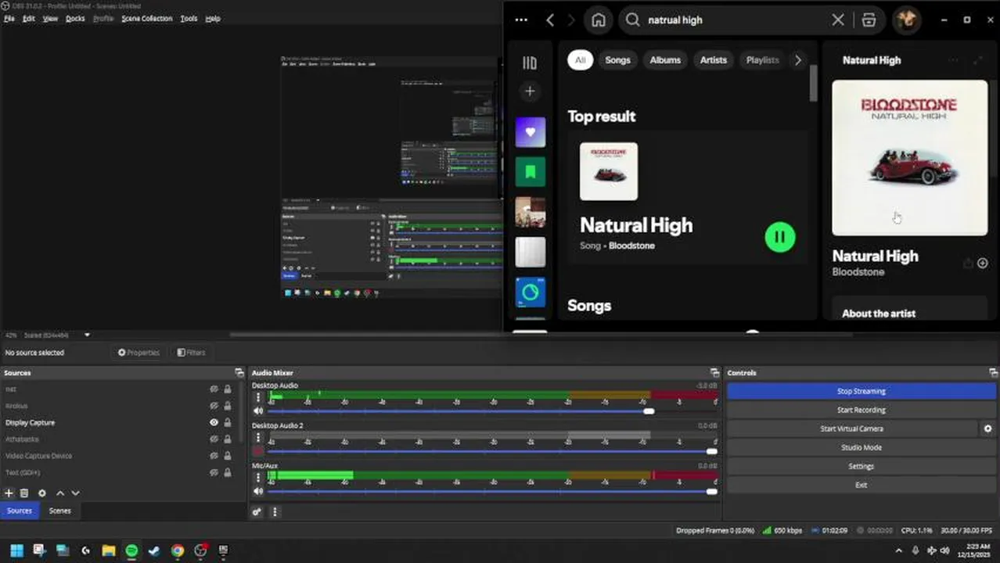Open the OBS Tools menu
Screen dimensions: 1000x563
coord(189,18)
